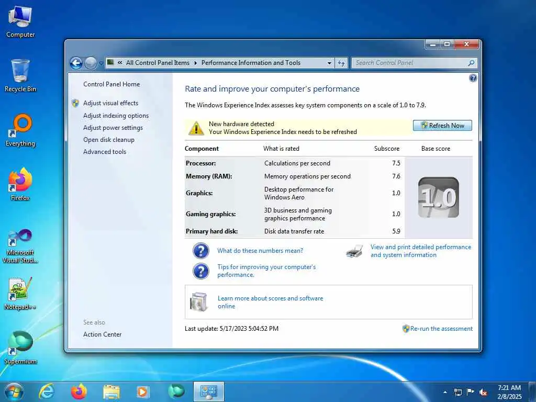Select the Firefox desktop shortcut
The height and width of the screenshot is (402, 536).
[20, 185]
